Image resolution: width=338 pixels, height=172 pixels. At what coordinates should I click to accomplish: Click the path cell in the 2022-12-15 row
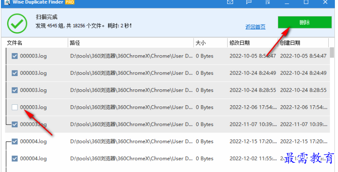[x=131, y=141]
